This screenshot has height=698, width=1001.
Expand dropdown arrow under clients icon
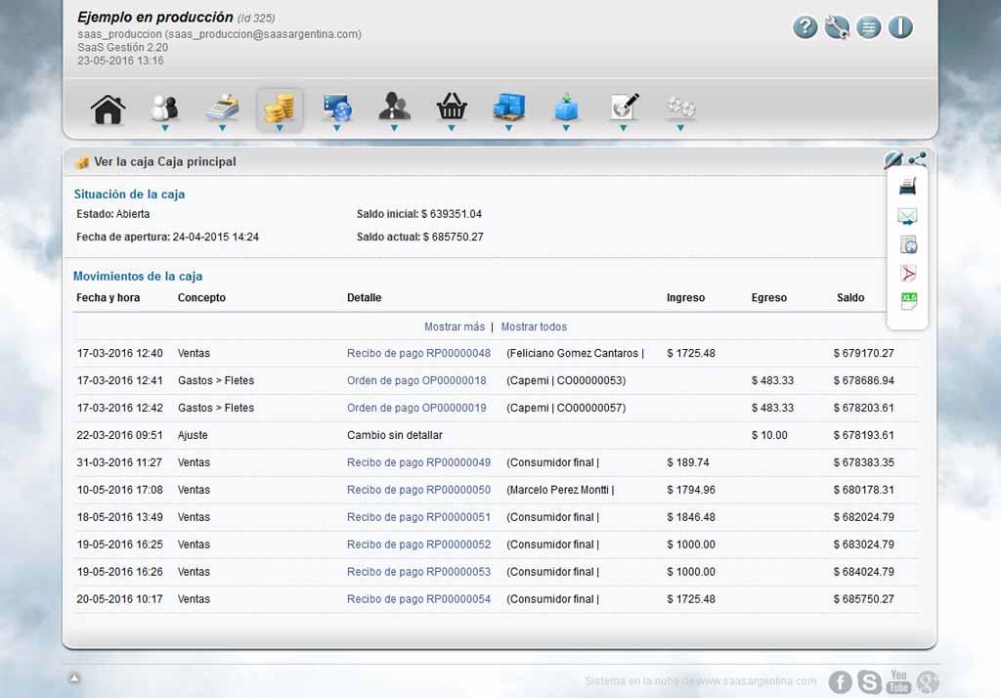click(164, 128)
